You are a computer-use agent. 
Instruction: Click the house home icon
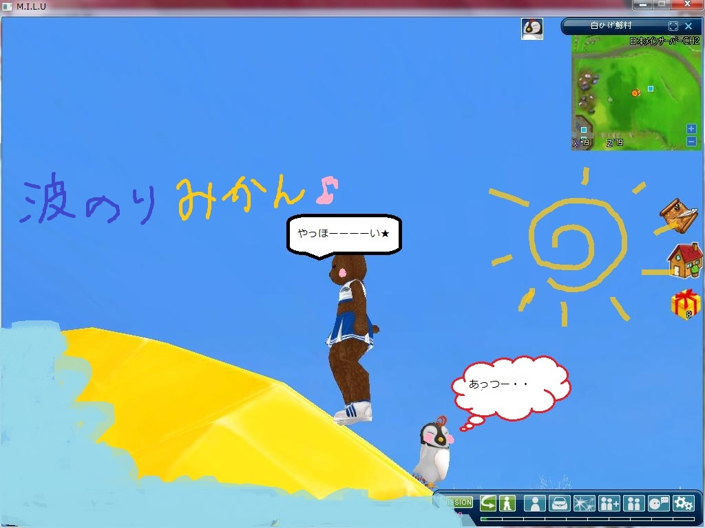pyautogui.click(x=684, y=260)
